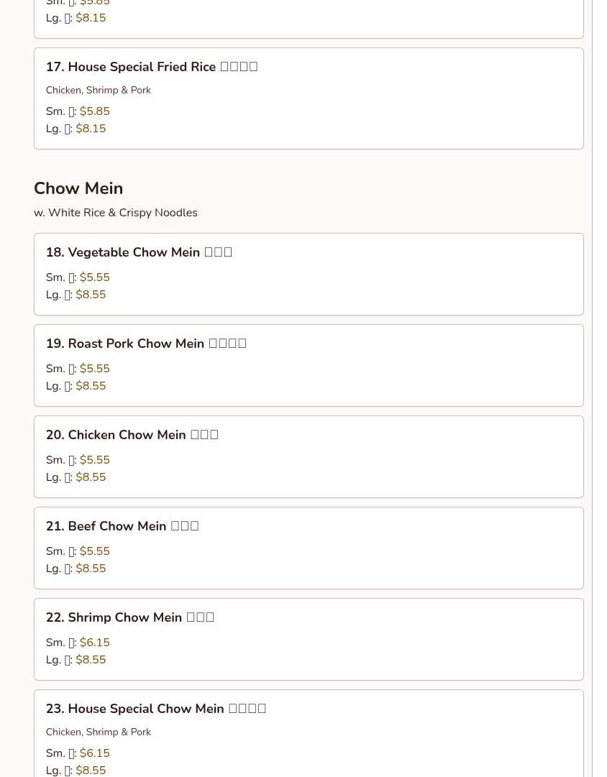
Task: Open the Beef Chow Mein item
Action: [309, 548]
